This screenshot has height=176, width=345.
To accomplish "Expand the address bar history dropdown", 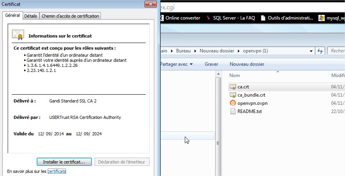I will pos(311,51).
